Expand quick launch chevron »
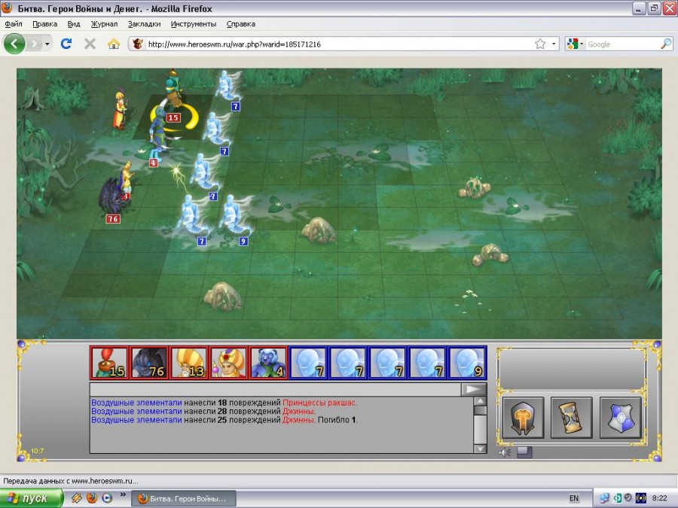Screen dimensions: 678x508 123,494
